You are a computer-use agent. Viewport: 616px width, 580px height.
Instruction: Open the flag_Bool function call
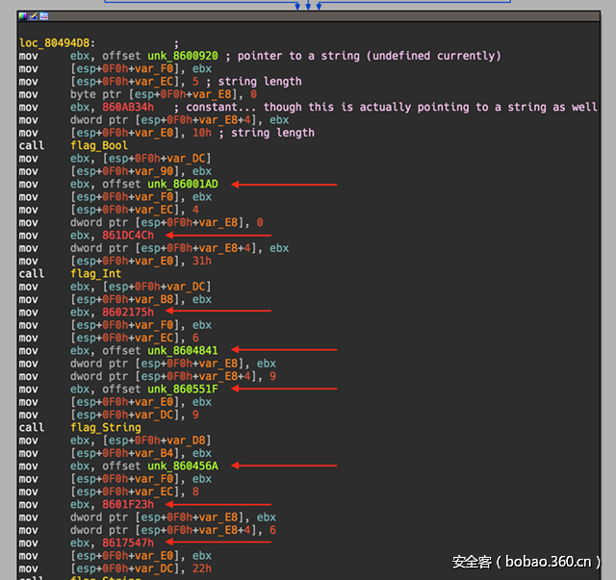[99, 145]
